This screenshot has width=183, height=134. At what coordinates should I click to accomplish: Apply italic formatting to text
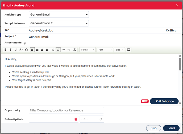[x=10, y=50]
